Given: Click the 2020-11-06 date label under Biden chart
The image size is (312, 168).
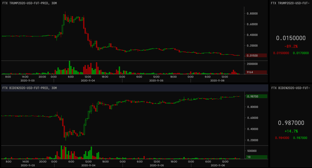Looking at the screenshot, I should (218, 165).
